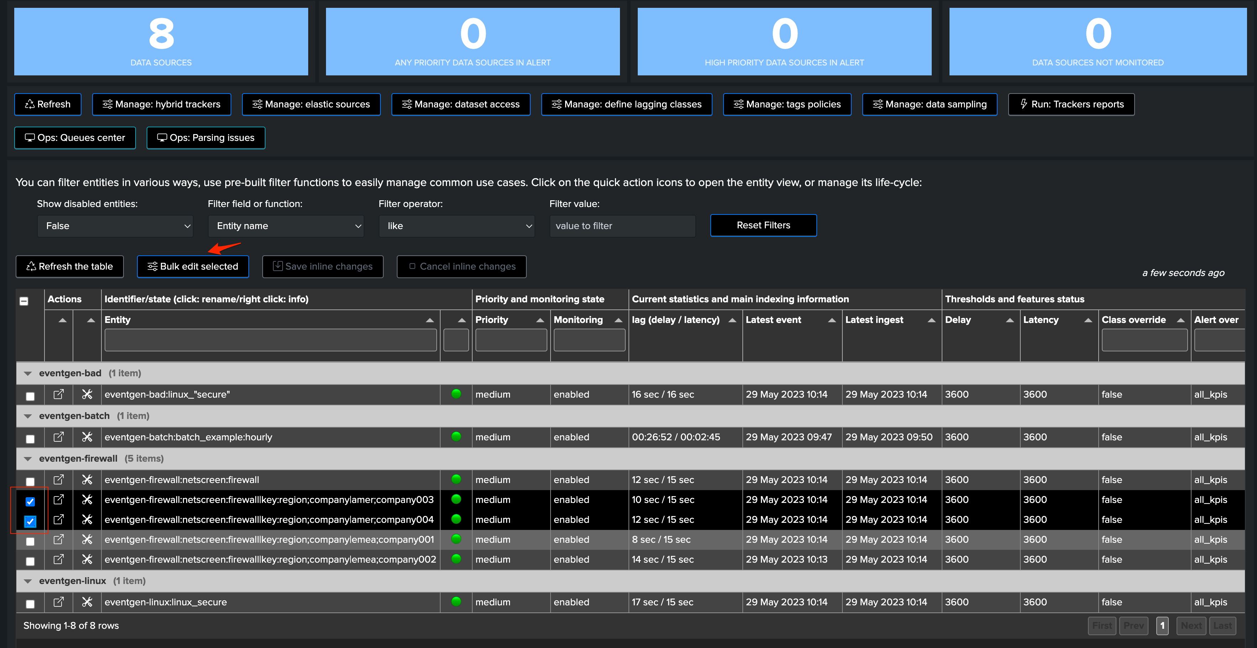
Task: Sort by the Delay column arrow
Action: (1010, 320)
